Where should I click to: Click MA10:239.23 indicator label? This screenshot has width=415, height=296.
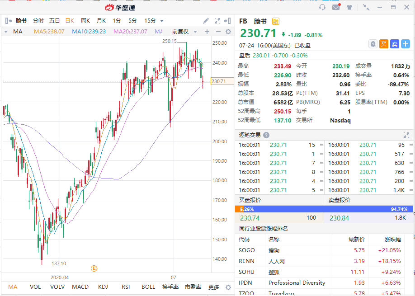(x=89, y=32)
